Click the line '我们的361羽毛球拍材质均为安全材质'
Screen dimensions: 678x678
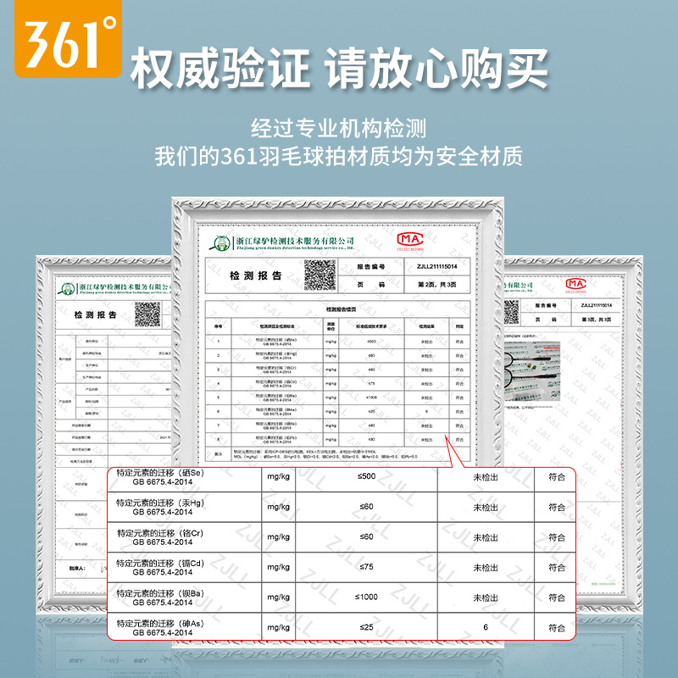point(338,156)
